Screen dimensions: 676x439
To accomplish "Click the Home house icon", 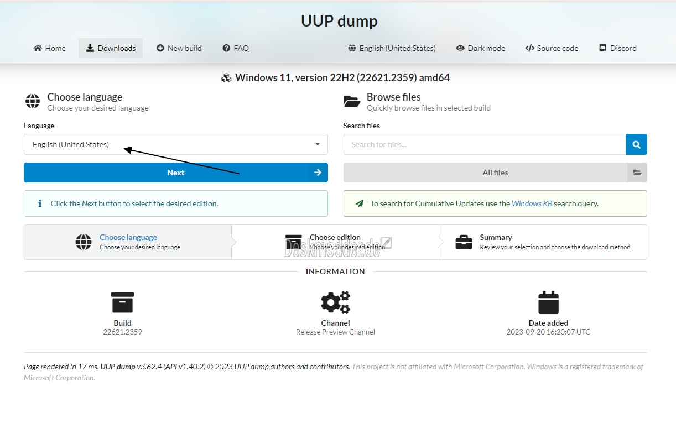I will coord(38,48).
